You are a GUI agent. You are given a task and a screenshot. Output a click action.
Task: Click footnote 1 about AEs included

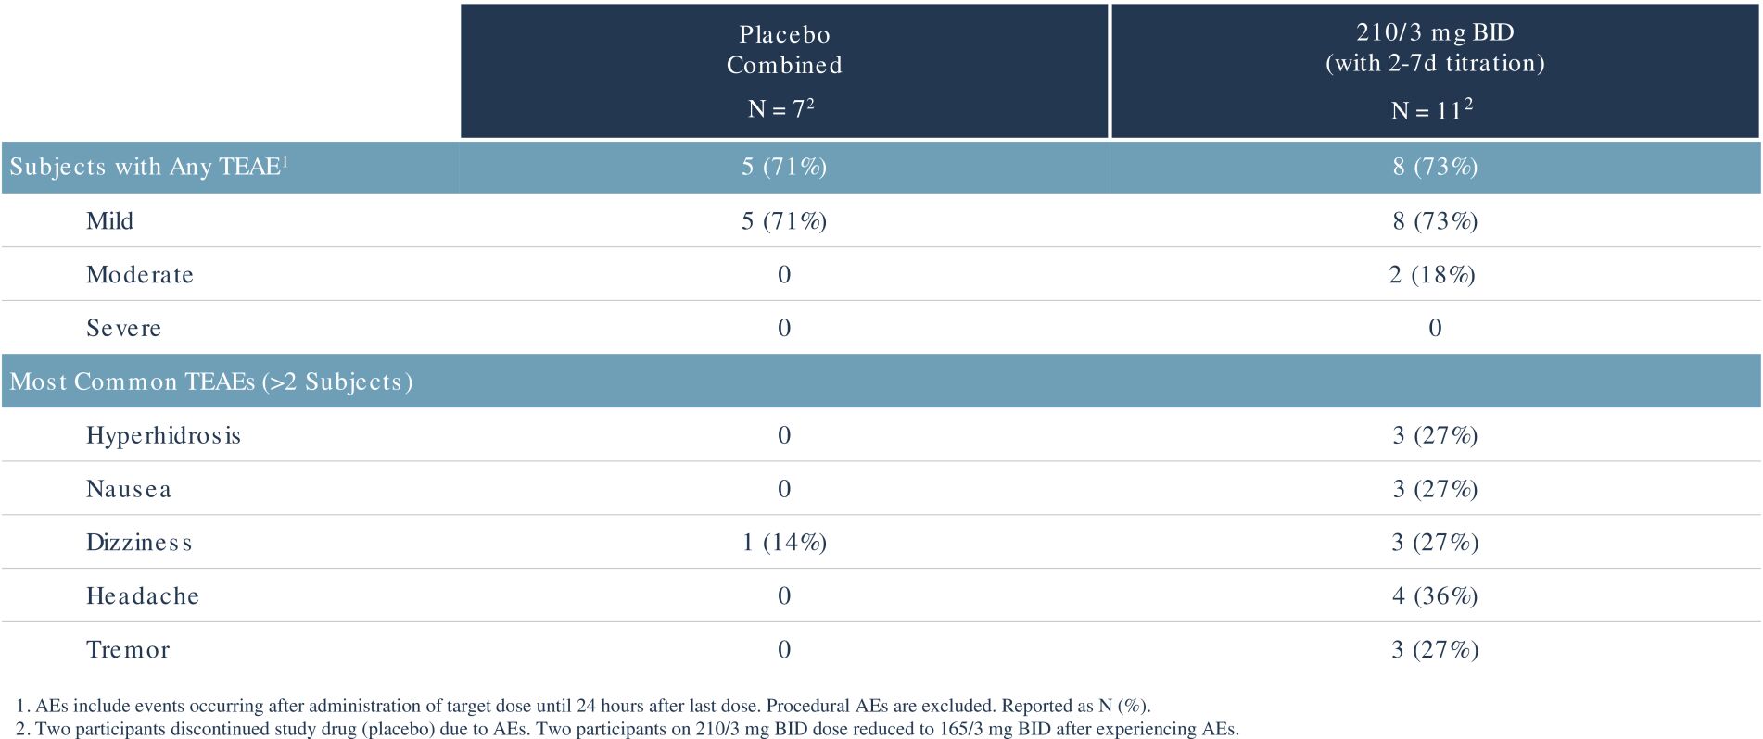(584, 707)
